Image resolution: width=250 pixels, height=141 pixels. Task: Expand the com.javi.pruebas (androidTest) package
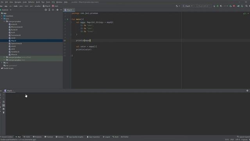(4, 57)
